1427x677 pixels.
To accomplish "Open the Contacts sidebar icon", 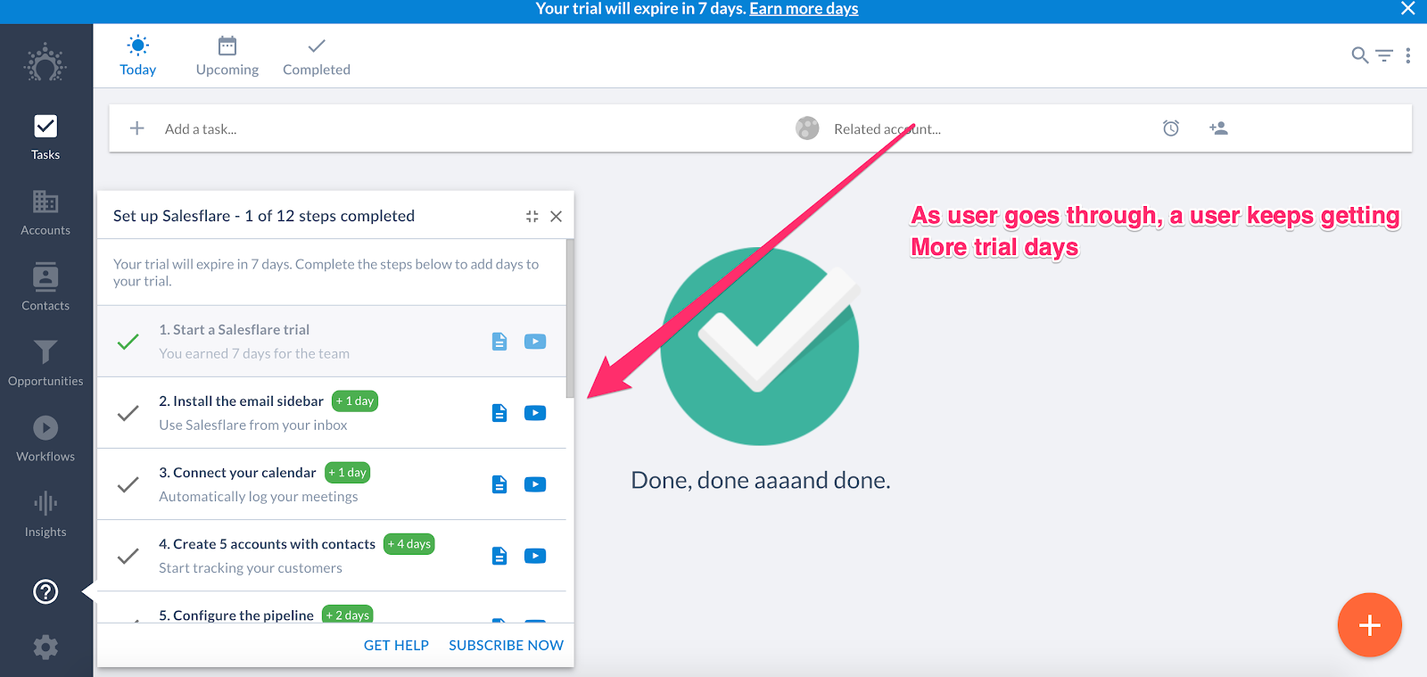I will tap(45, 287).
